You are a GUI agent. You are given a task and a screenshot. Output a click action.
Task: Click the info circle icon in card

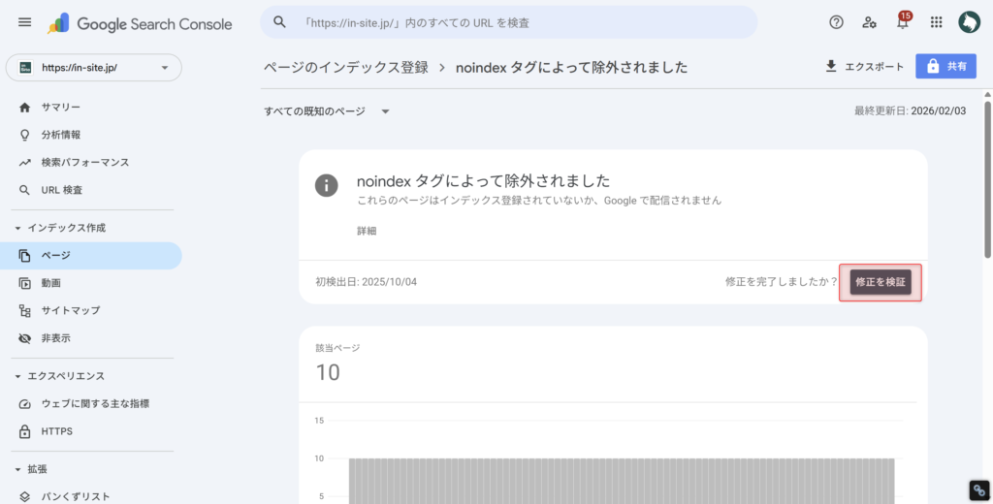coord(326,185)
